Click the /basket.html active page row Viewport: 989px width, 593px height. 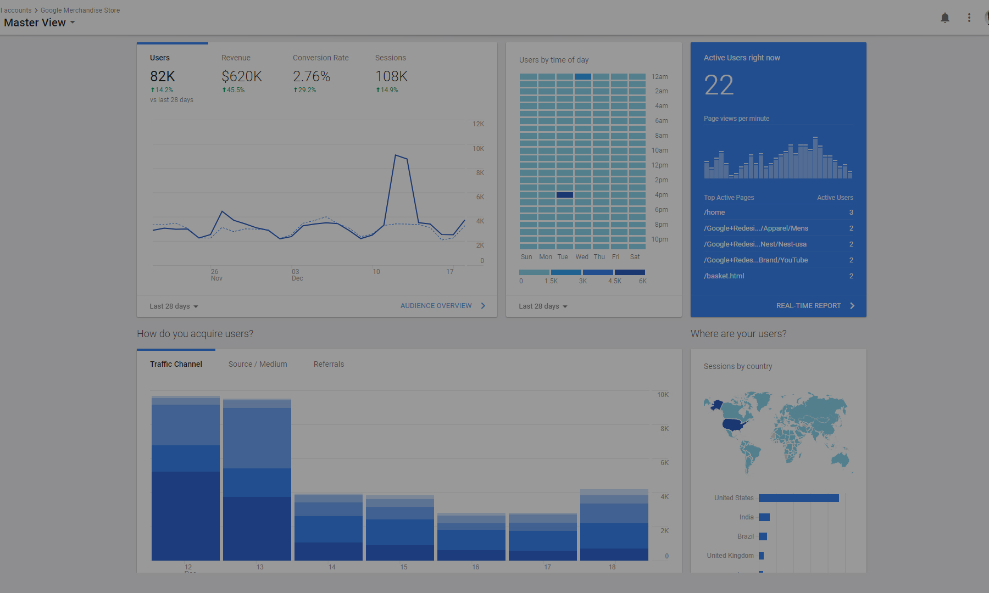tap(778, 276)
